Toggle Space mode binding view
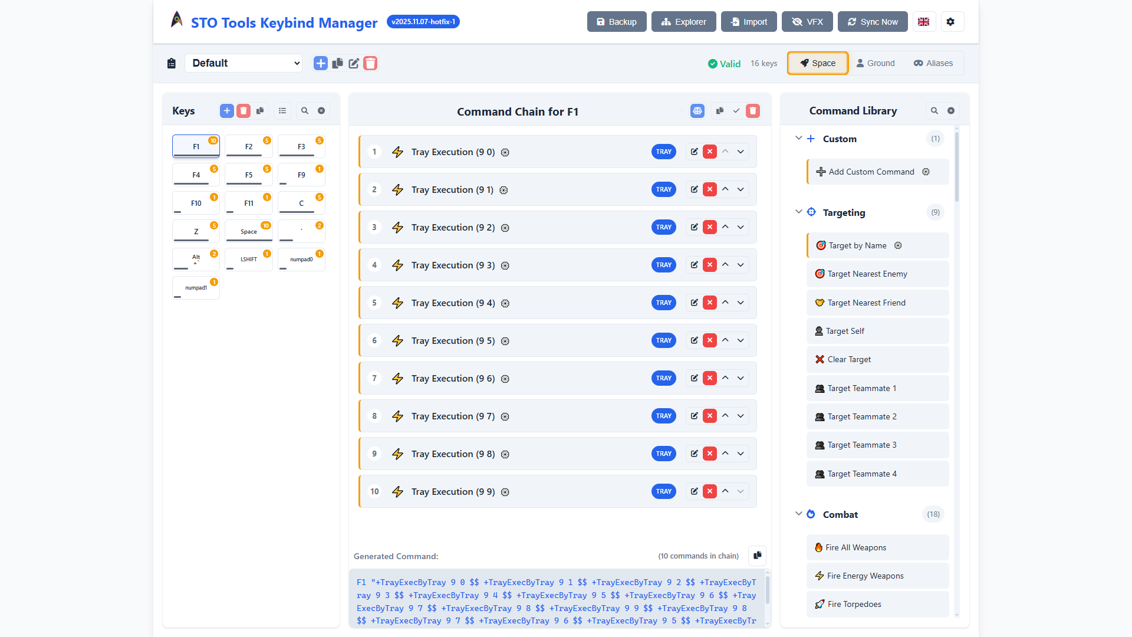Screen dimensions: 1132x637 tap(817, 63)
